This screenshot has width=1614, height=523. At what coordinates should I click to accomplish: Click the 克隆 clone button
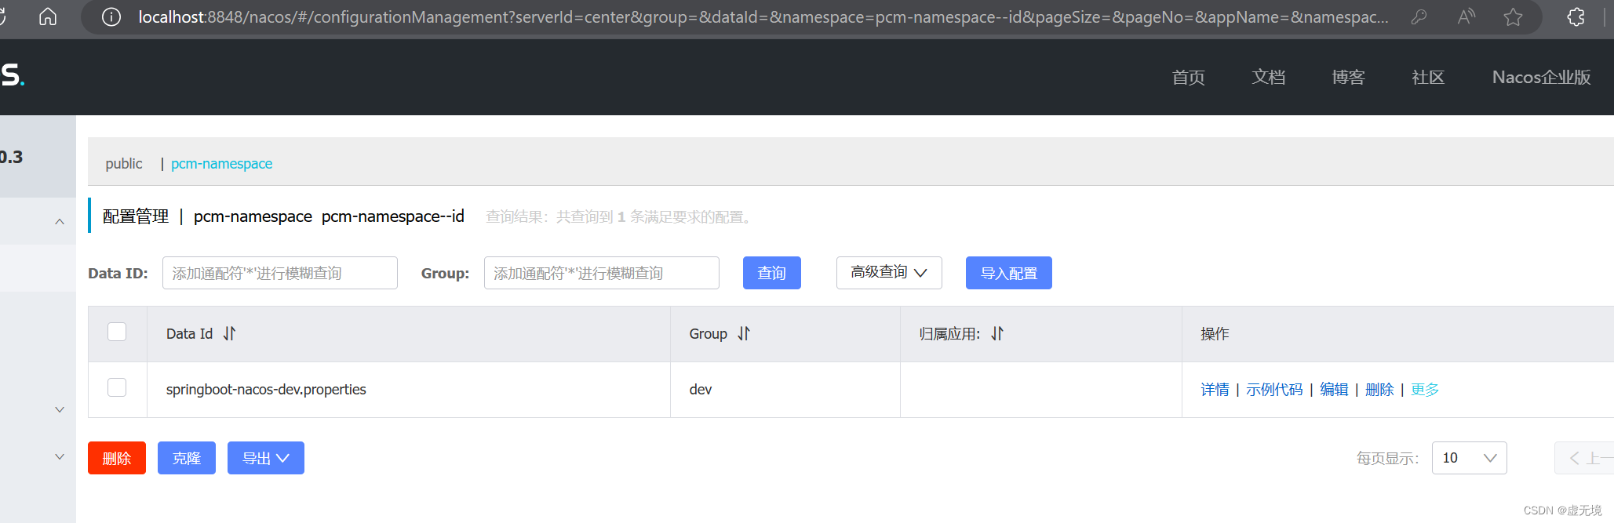click(x=187, y=458)
